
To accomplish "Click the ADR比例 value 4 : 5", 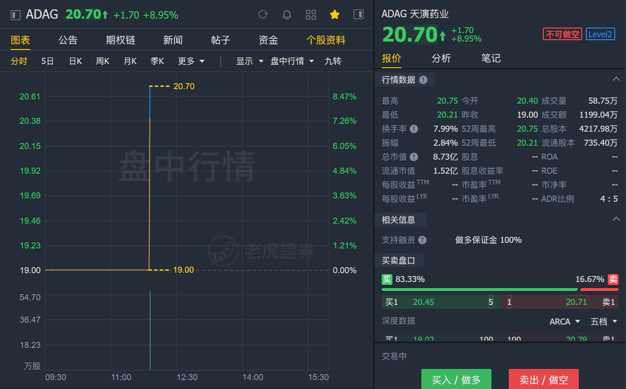I will 609,199.
